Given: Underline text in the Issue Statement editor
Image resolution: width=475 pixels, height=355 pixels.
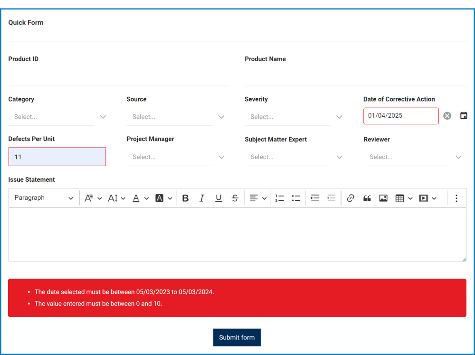Looking at the screenshot, I should pos(218,198).
